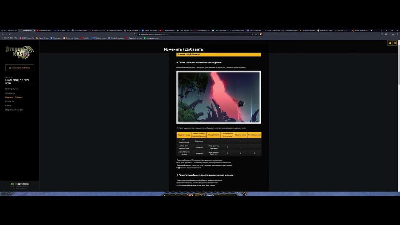Switch to 'мультинат - Поиск' tab

click(326, 31)
